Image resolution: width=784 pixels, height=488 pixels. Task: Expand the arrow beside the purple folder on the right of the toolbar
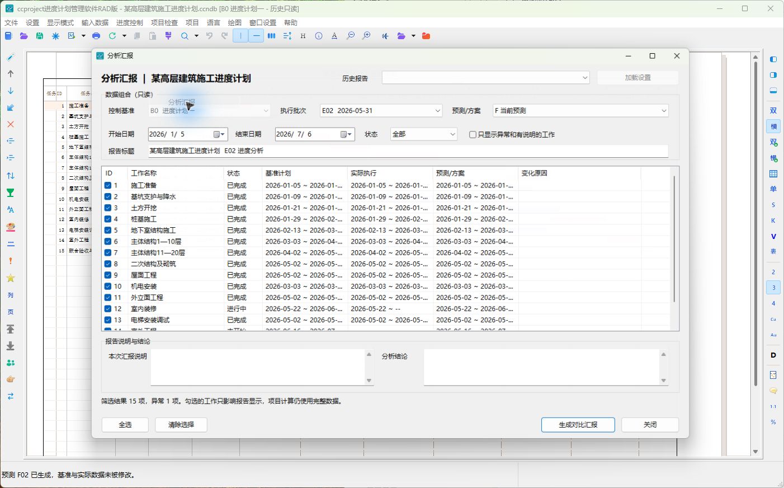[x=413, y=36]
